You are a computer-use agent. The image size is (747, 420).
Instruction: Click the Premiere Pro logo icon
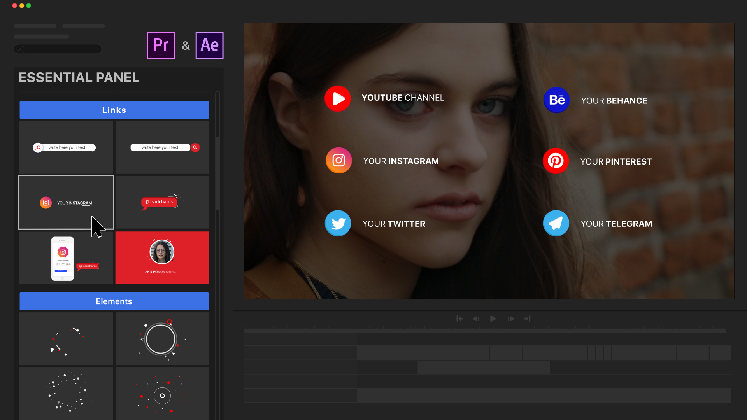click(161, 45)
